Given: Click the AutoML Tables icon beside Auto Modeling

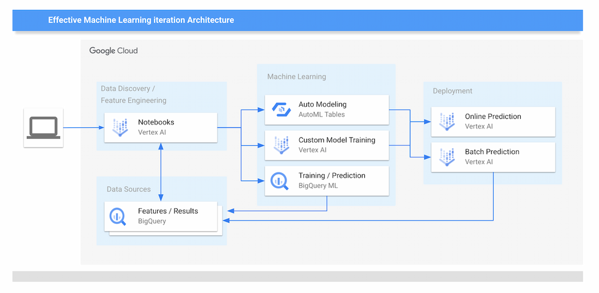Looking at the screenshot, I should click(x=281, y=110).
